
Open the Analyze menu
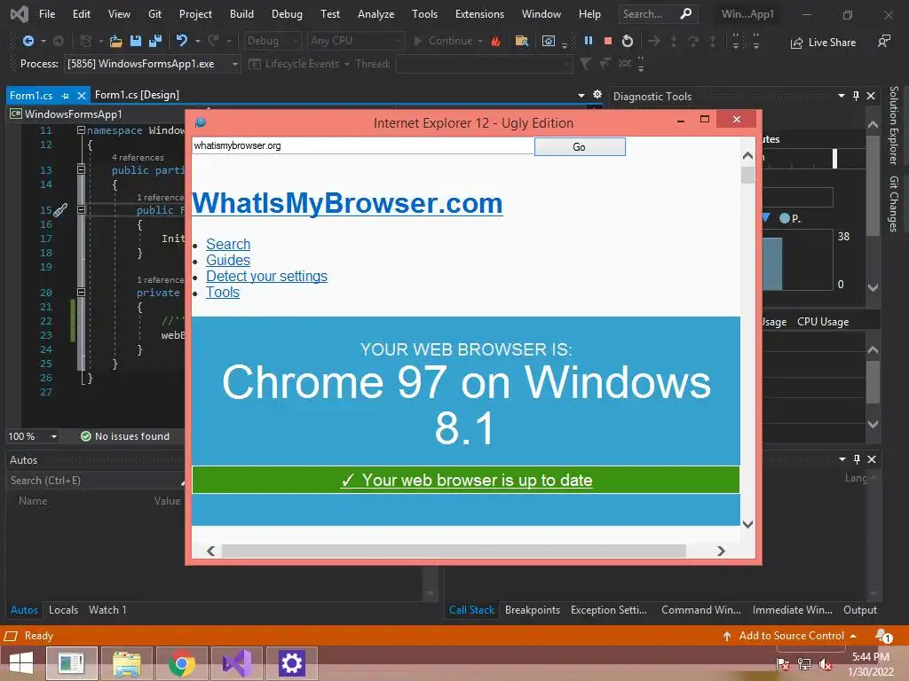point(375,14)
